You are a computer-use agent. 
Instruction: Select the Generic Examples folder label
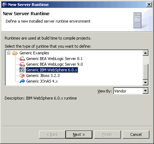click(x=34, y=53)
